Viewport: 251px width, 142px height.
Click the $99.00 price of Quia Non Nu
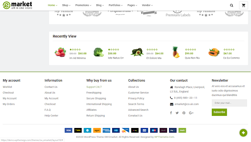[189, 53]
